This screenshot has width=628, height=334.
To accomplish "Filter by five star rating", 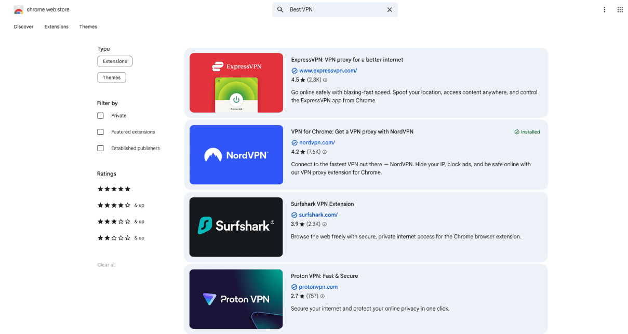I will coord(114,189).
